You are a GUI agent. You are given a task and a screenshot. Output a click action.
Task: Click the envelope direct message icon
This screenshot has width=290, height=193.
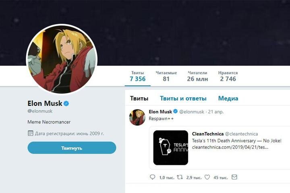click(234, 177)
